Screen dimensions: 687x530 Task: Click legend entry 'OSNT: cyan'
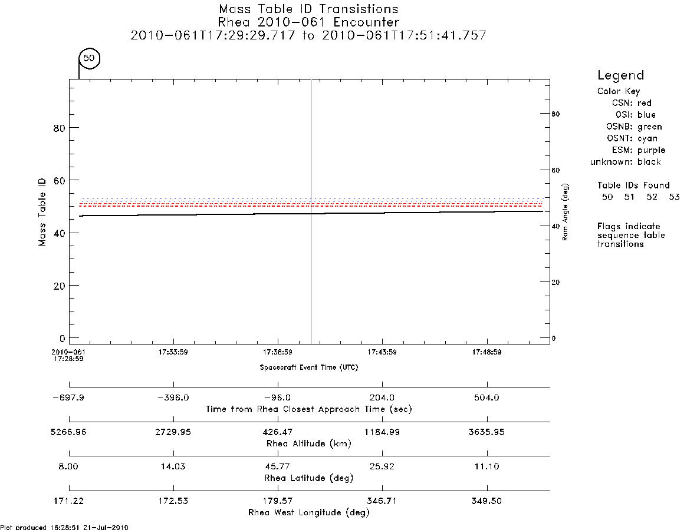point(632,138)
